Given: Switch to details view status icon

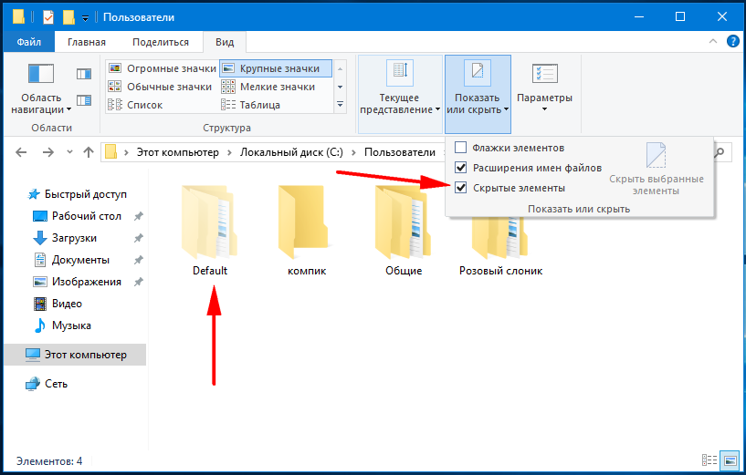Looking at the screenshot, I should (709, 460).
